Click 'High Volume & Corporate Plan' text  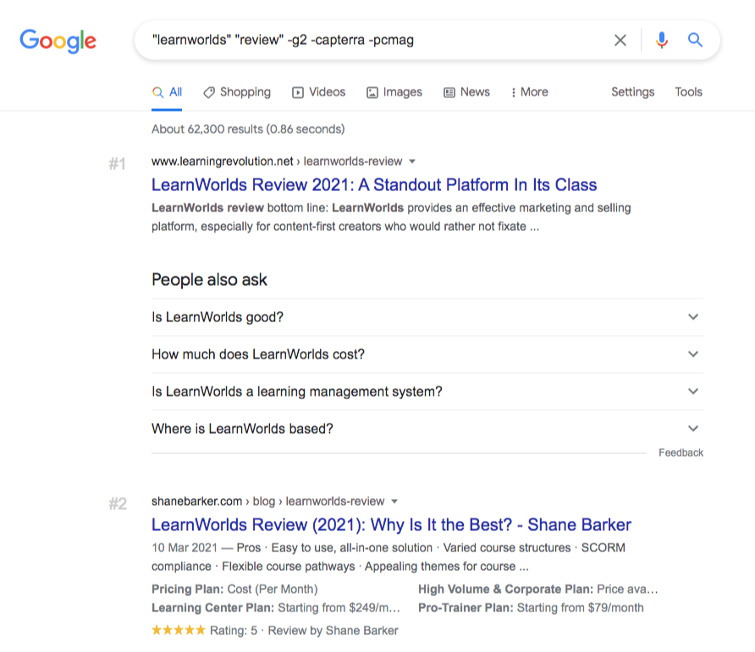coord(505,589)
